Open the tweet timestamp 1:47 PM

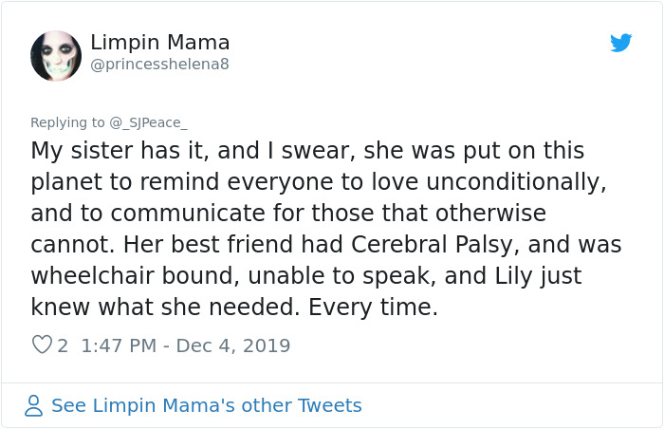tap(119, 346)
